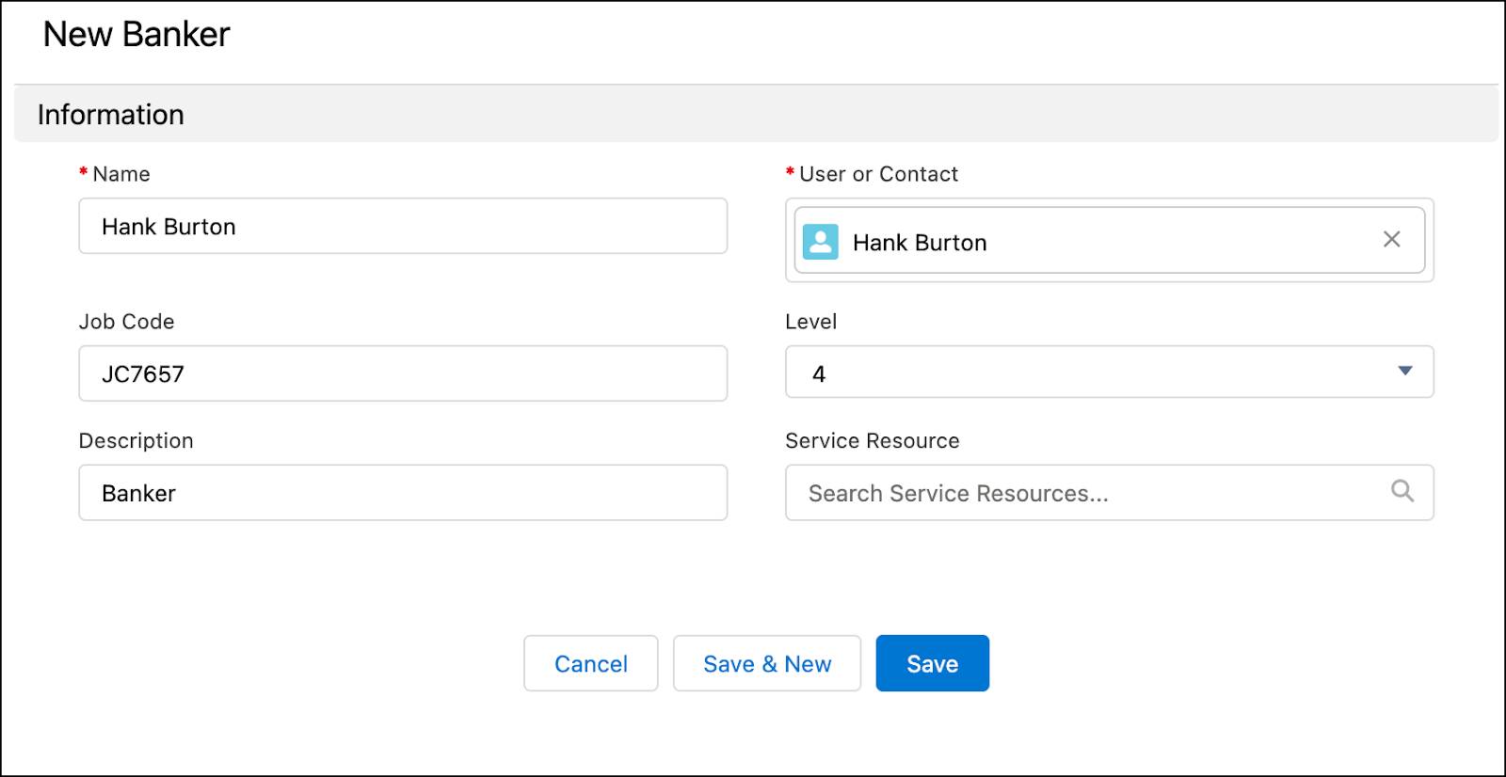Expand the Level dropdown arrow
Viewport: 1506px width, 777px height.
(x=1404, y=372)
